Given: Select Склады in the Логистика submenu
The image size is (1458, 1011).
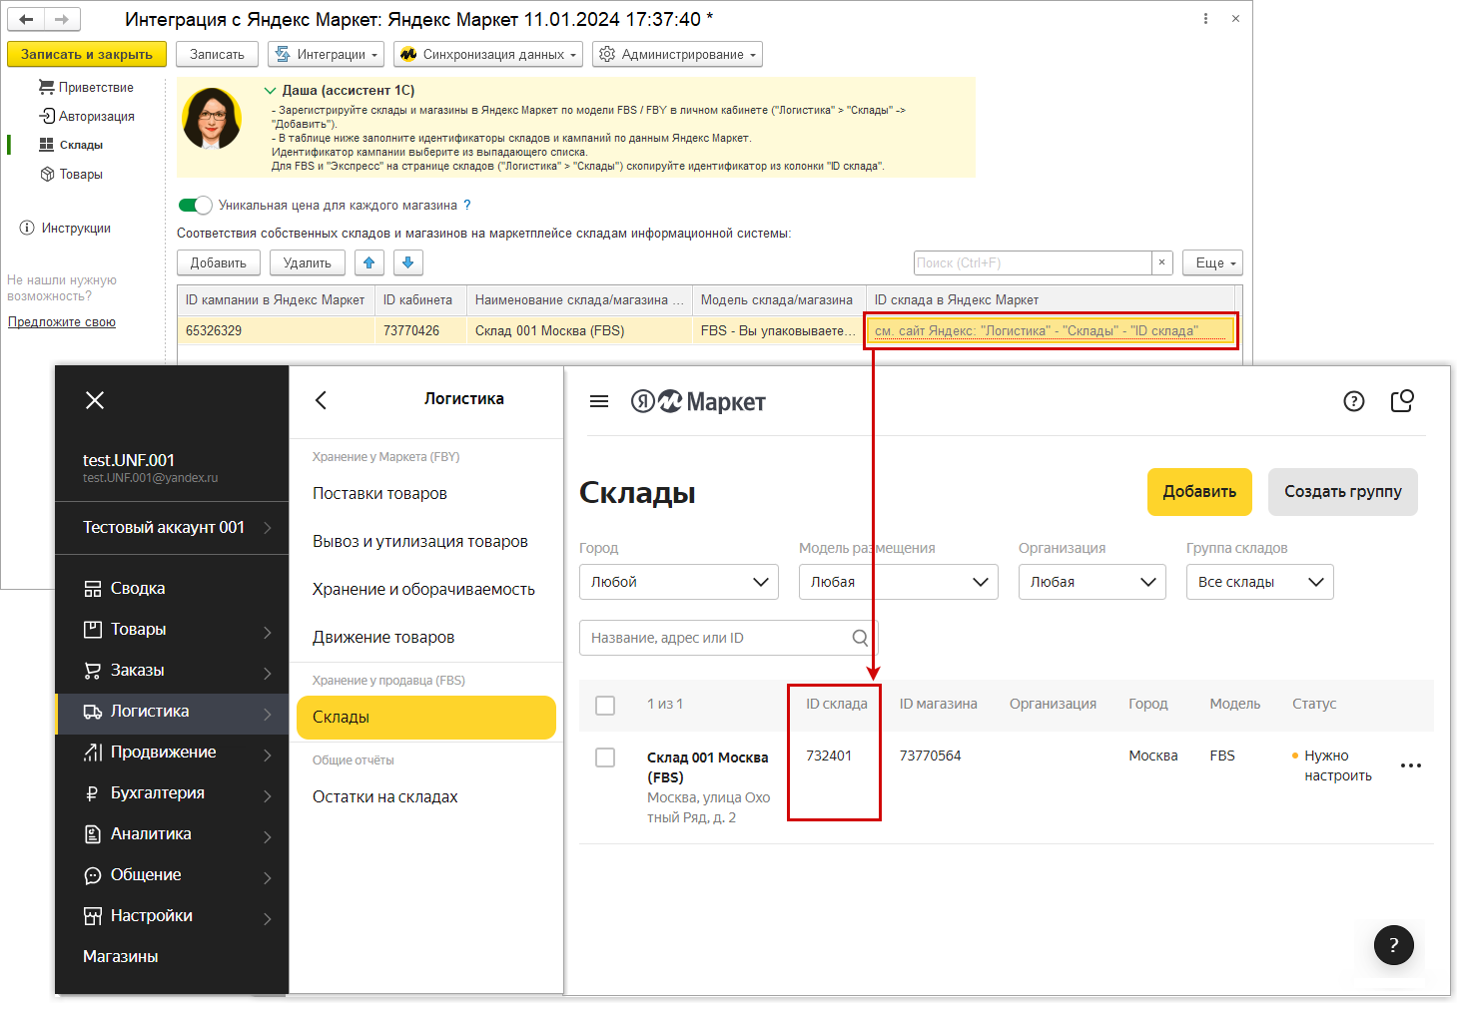Looking at the screenshot, I should tap(426, 718).
